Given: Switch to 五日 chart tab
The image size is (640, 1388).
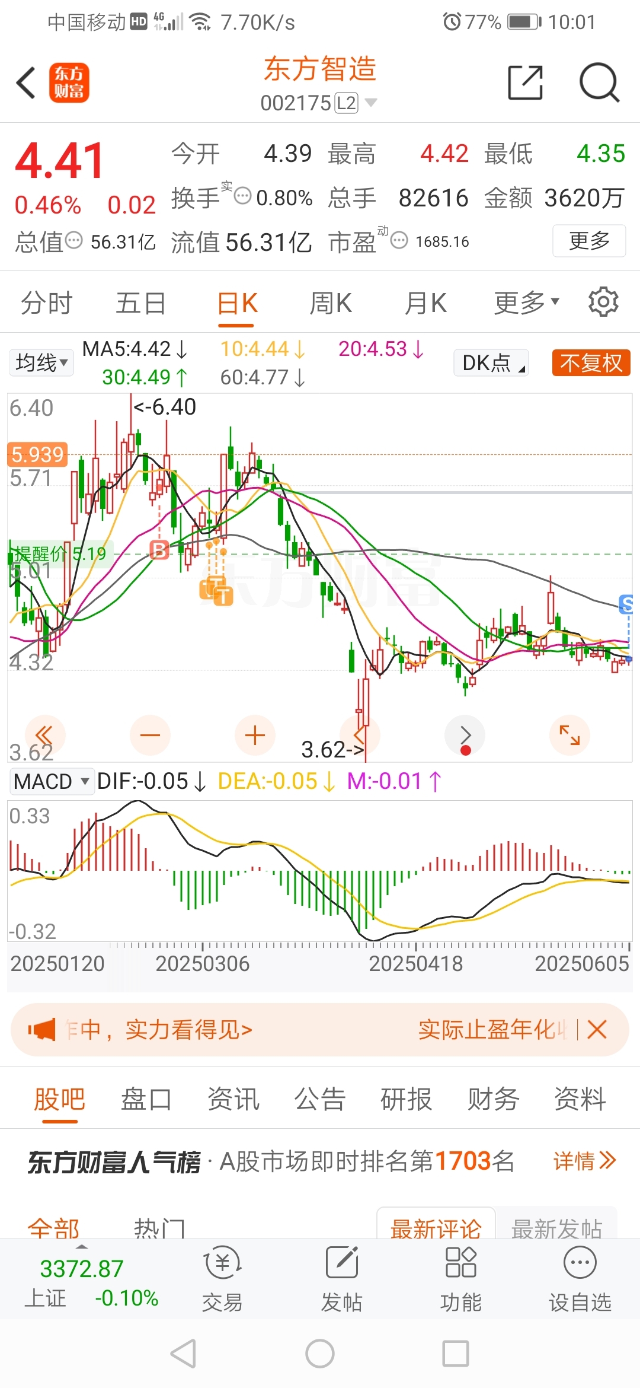Looking at the screenshot, I should coord(140,303).
